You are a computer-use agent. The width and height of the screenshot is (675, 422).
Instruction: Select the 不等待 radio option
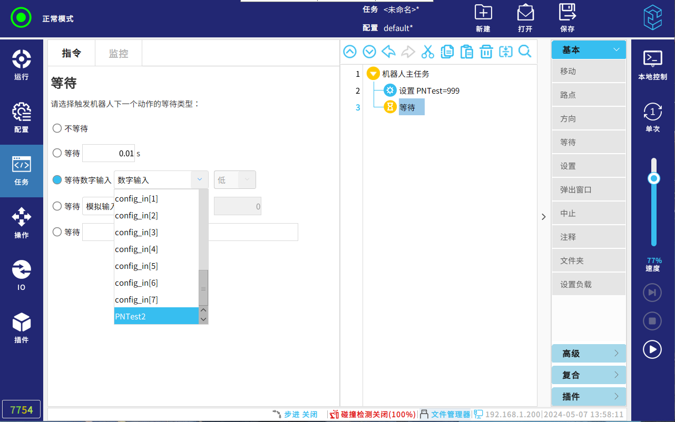point(57,128)
